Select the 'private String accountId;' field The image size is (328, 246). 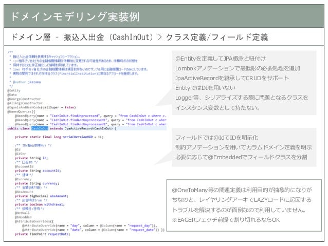[38, 171]
